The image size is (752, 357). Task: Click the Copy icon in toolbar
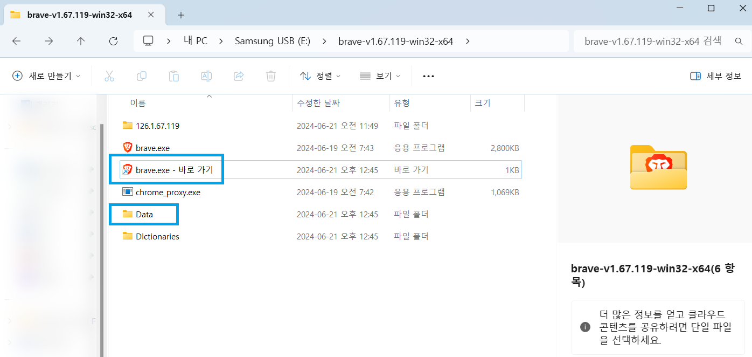point(142,76)
